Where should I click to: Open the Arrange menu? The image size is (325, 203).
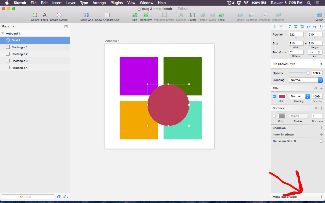pos(99,3)
